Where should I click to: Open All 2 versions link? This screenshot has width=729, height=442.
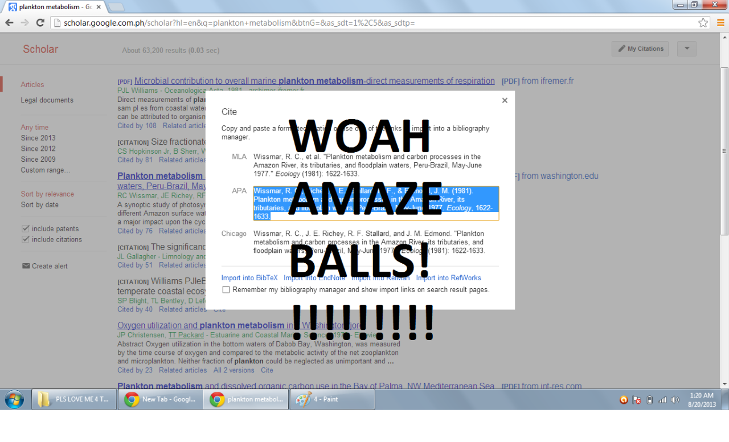pyautogui.click(x=234, y=370)
